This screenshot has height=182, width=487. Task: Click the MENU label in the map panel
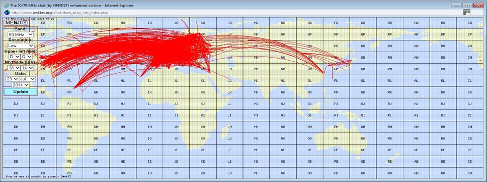pos(13,22)
